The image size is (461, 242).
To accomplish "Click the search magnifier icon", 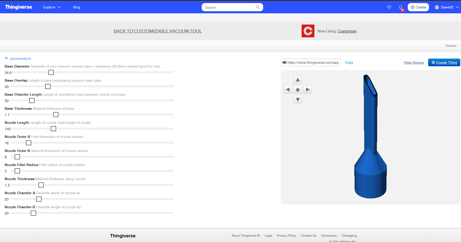I will click(258, 7).
